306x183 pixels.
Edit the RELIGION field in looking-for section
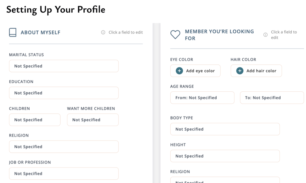225,182
